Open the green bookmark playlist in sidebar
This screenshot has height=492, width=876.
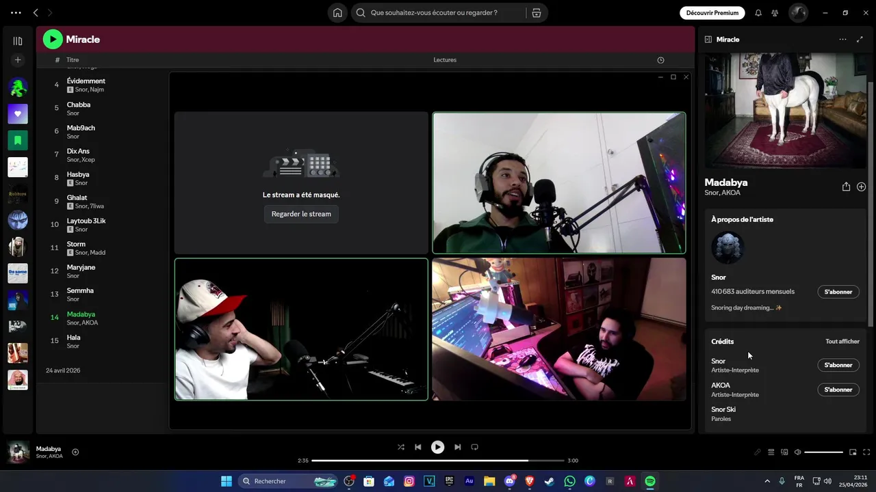[x=18, y=140]
